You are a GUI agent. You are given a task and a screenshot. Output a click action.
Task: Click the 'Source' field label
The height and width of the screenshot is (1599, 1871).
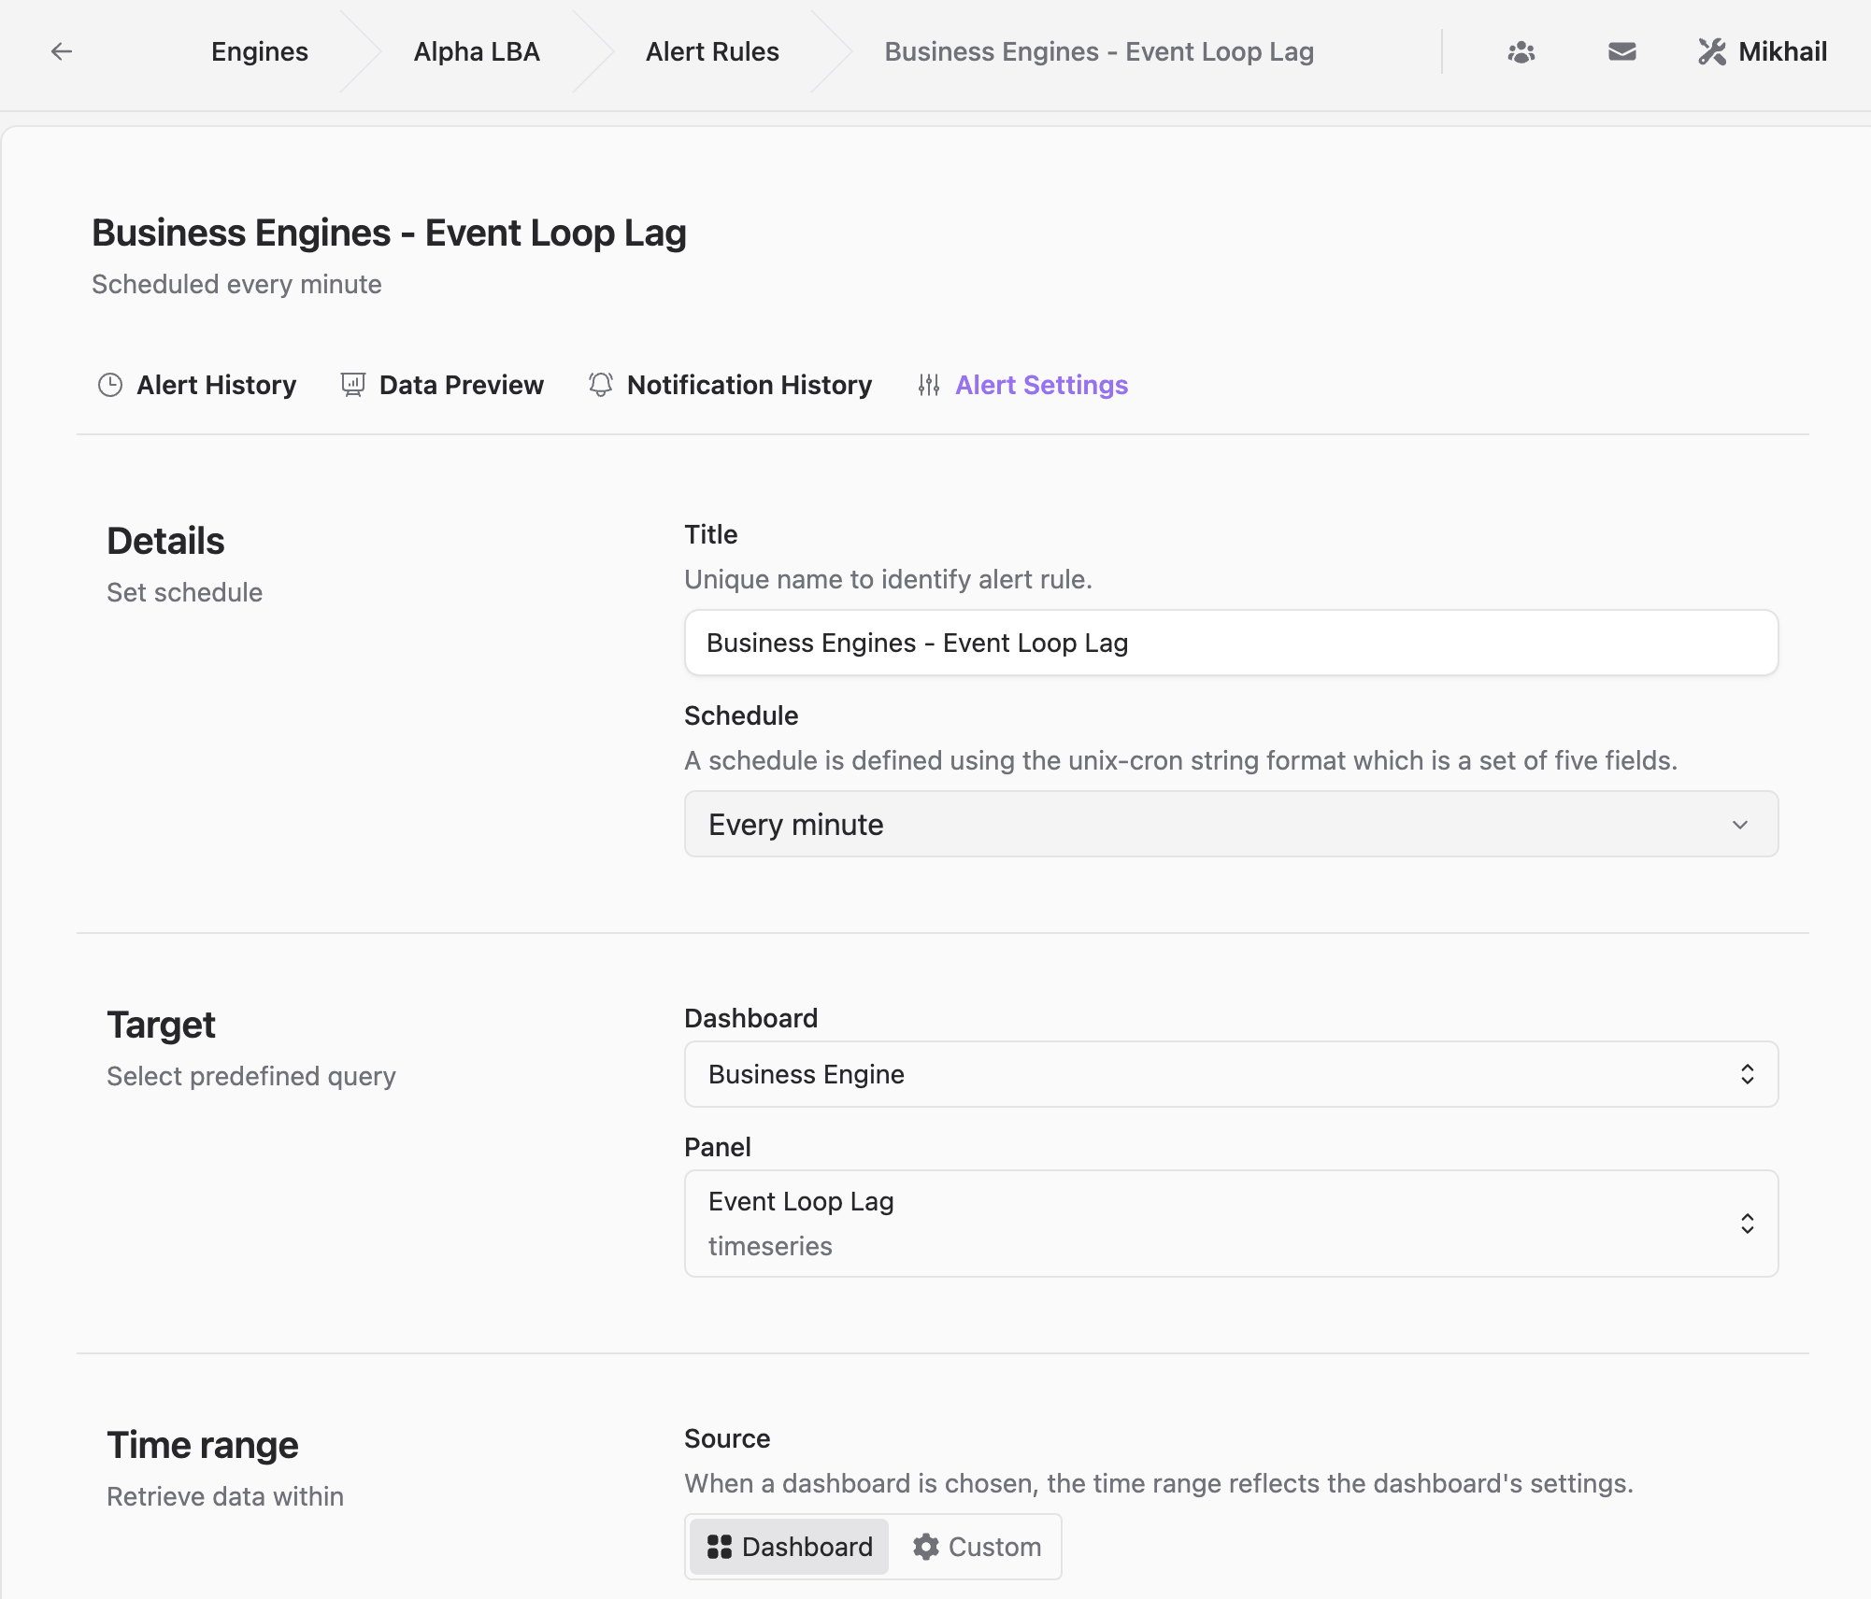727,1438
